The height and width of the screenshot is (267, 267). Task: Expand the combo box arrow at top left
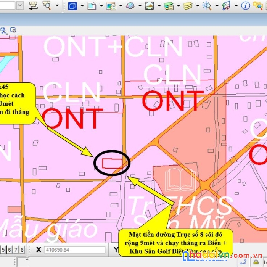[x=20, y=5]
